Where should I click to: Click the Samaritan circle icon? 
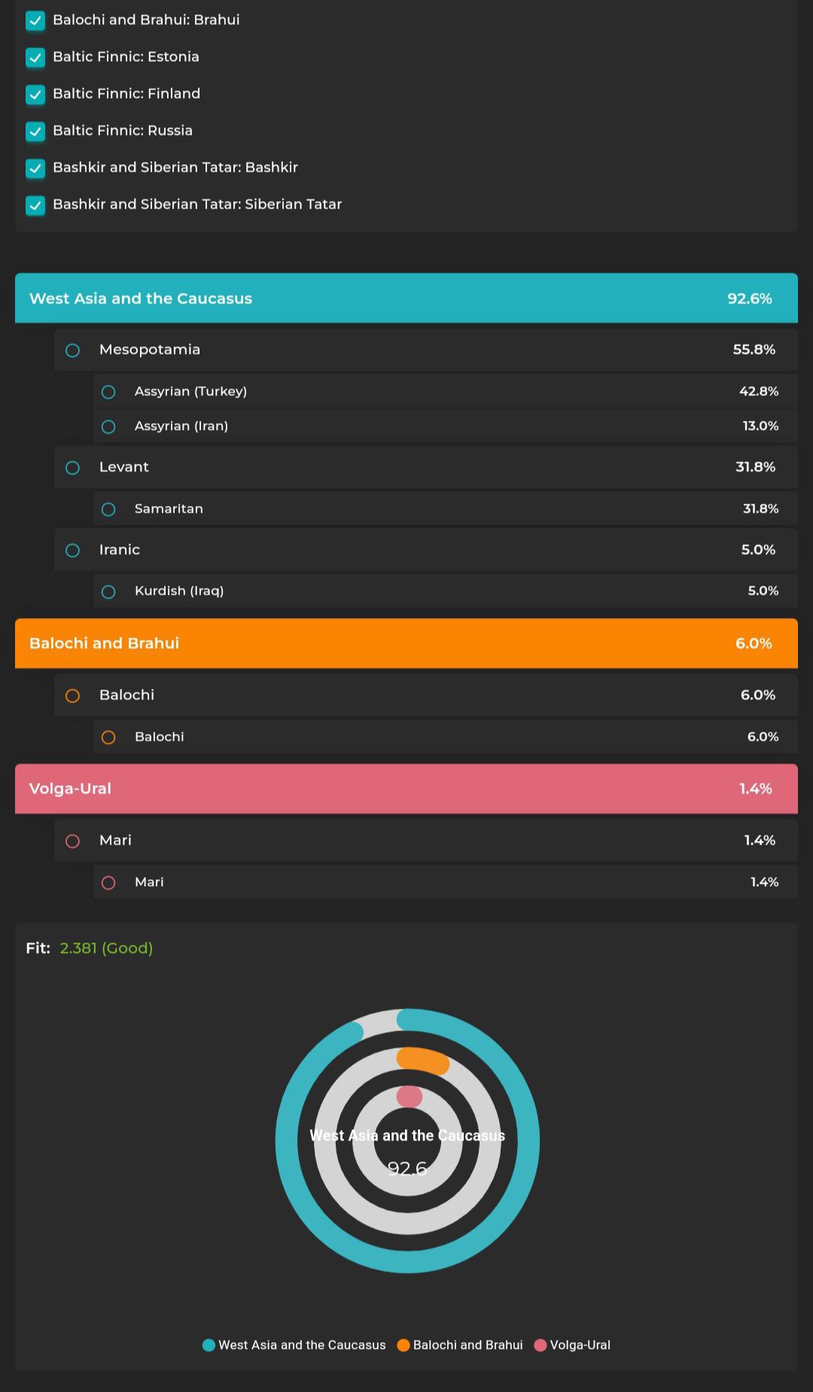108,510
